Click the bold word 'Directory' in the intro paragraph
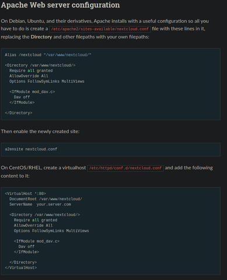This screenshot has height=280, width=227. [41, 37]
